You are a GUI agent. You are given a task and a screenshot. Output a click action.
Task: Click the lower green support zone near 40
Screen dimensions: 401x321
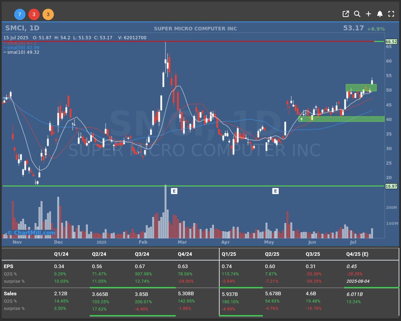pyautogui.click(x=341, y=119)
